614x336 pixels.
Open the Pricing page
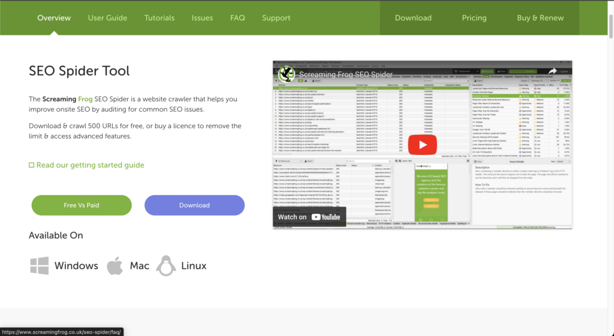pos(474,18)
